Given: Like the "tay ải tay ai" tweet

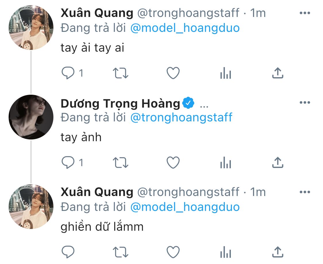Looking at the screenshot, I should [173, 73].
